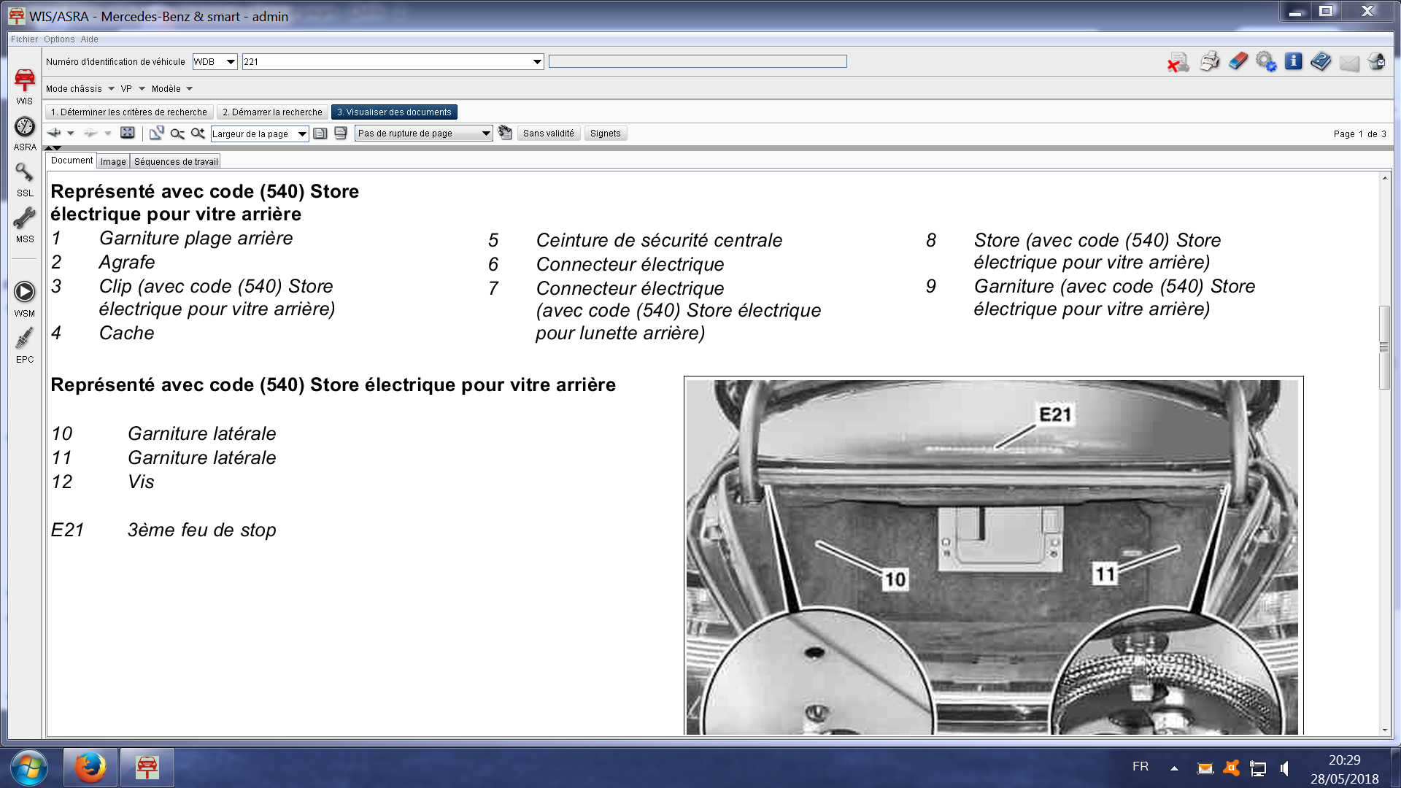
Task: Select step 3 Visualiser des documents
Action: coord(394,112)
